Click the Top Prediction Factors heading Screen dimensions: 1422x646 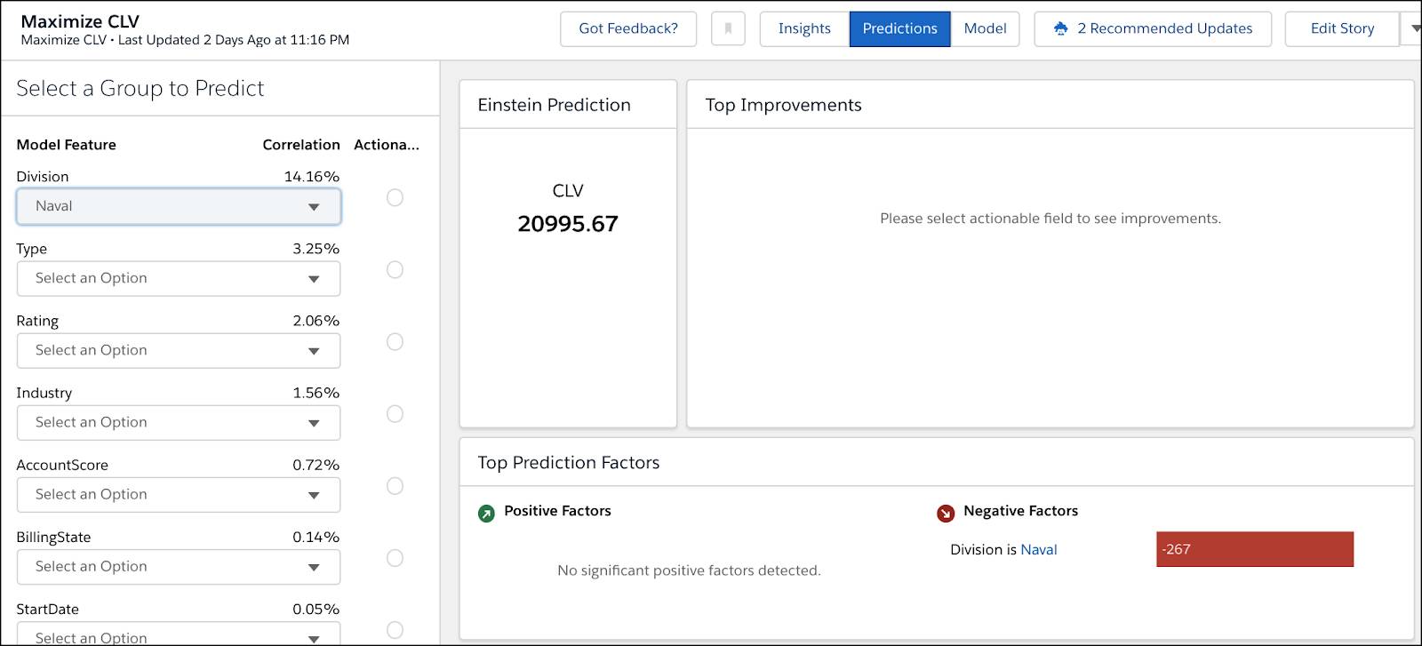(569, 462)
